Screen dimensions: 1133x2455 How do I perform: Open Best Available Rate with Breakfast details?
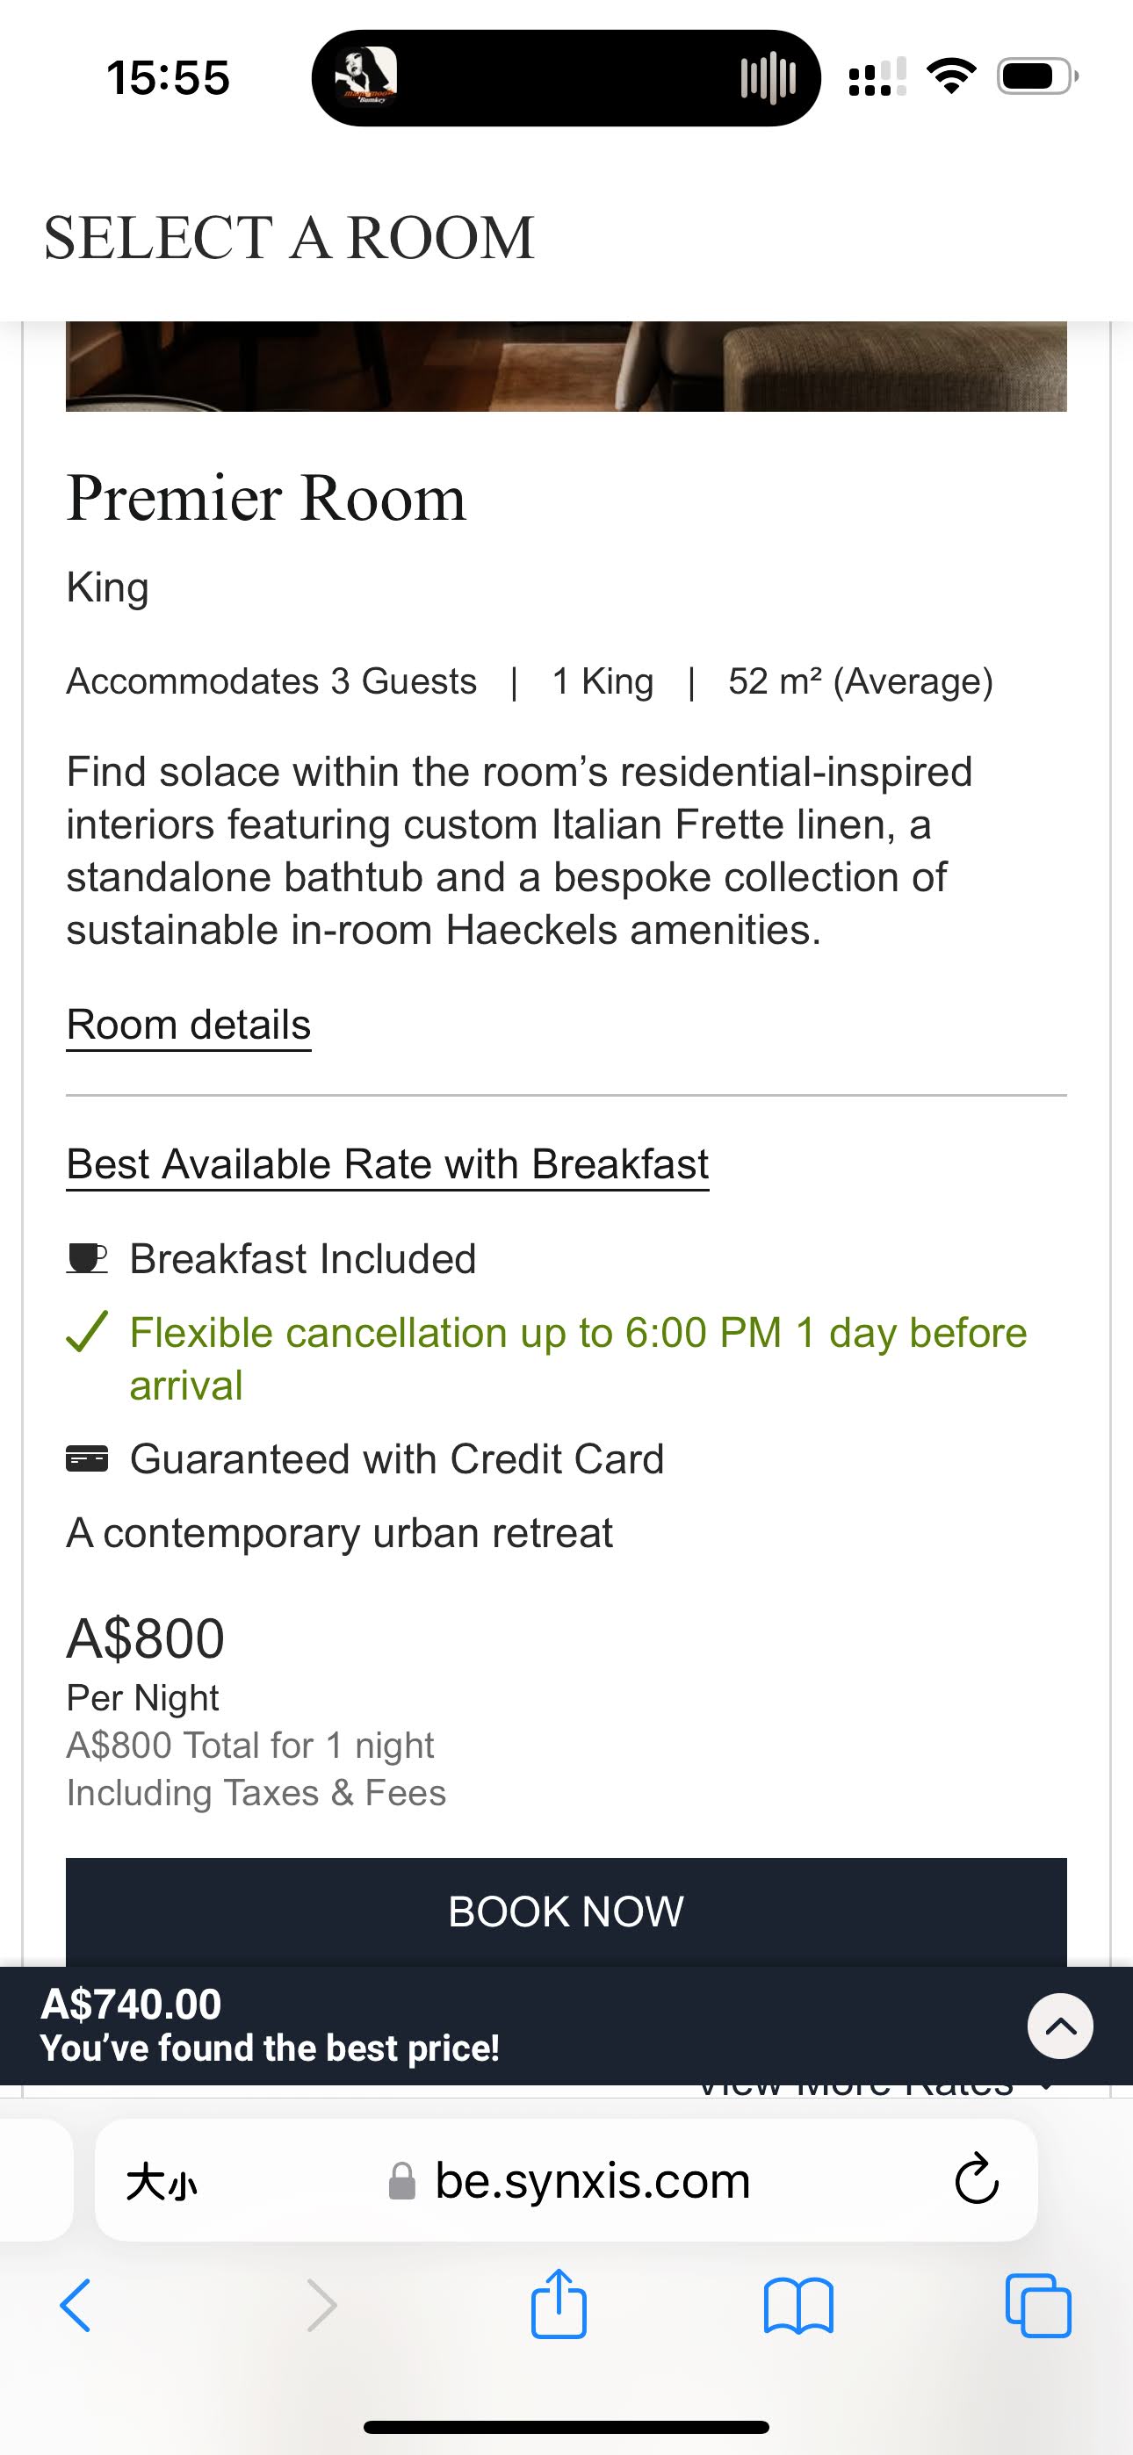pos(387,1163)
